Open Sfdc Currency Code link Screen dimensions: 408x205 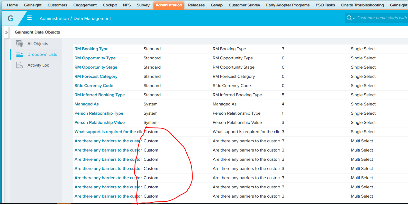point(94,86)
